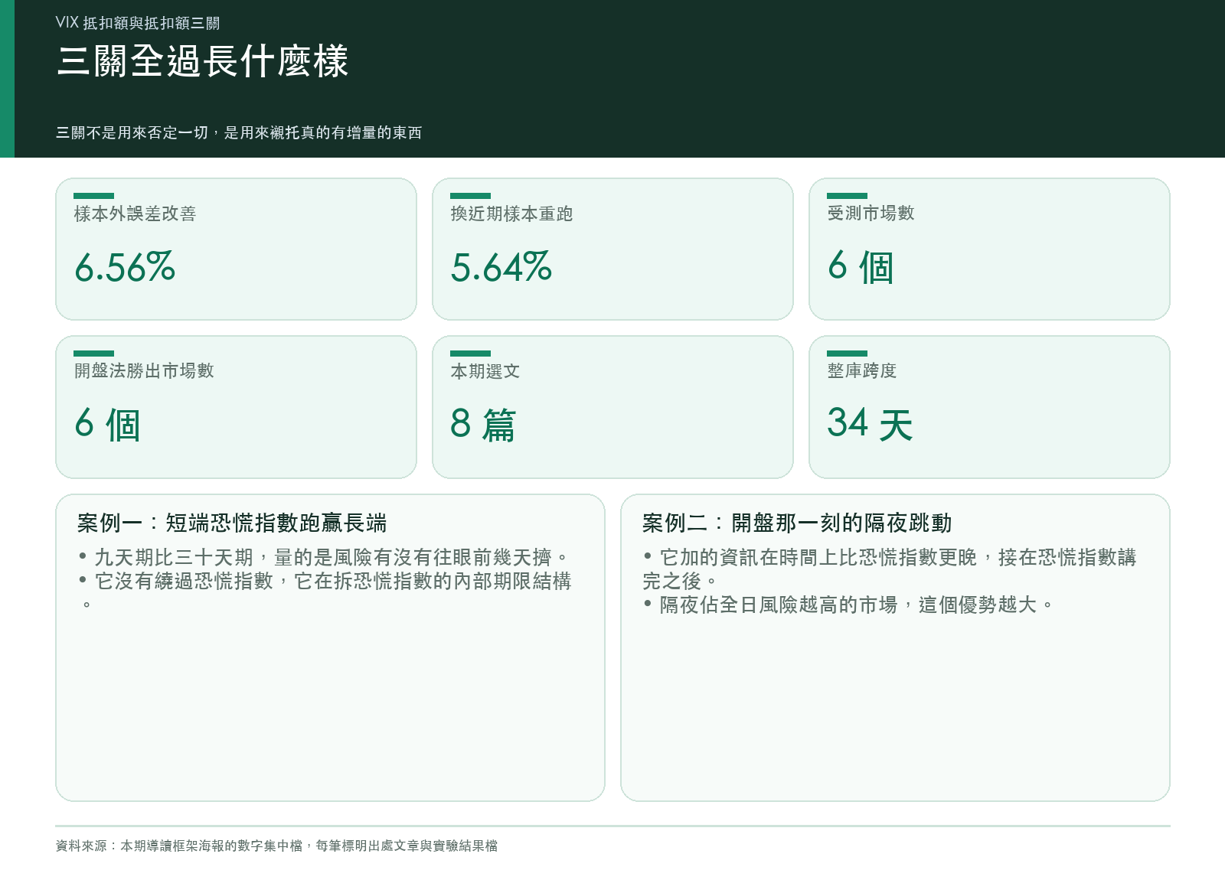Click the 6 個 value under 受測市場數

[861, 267]
